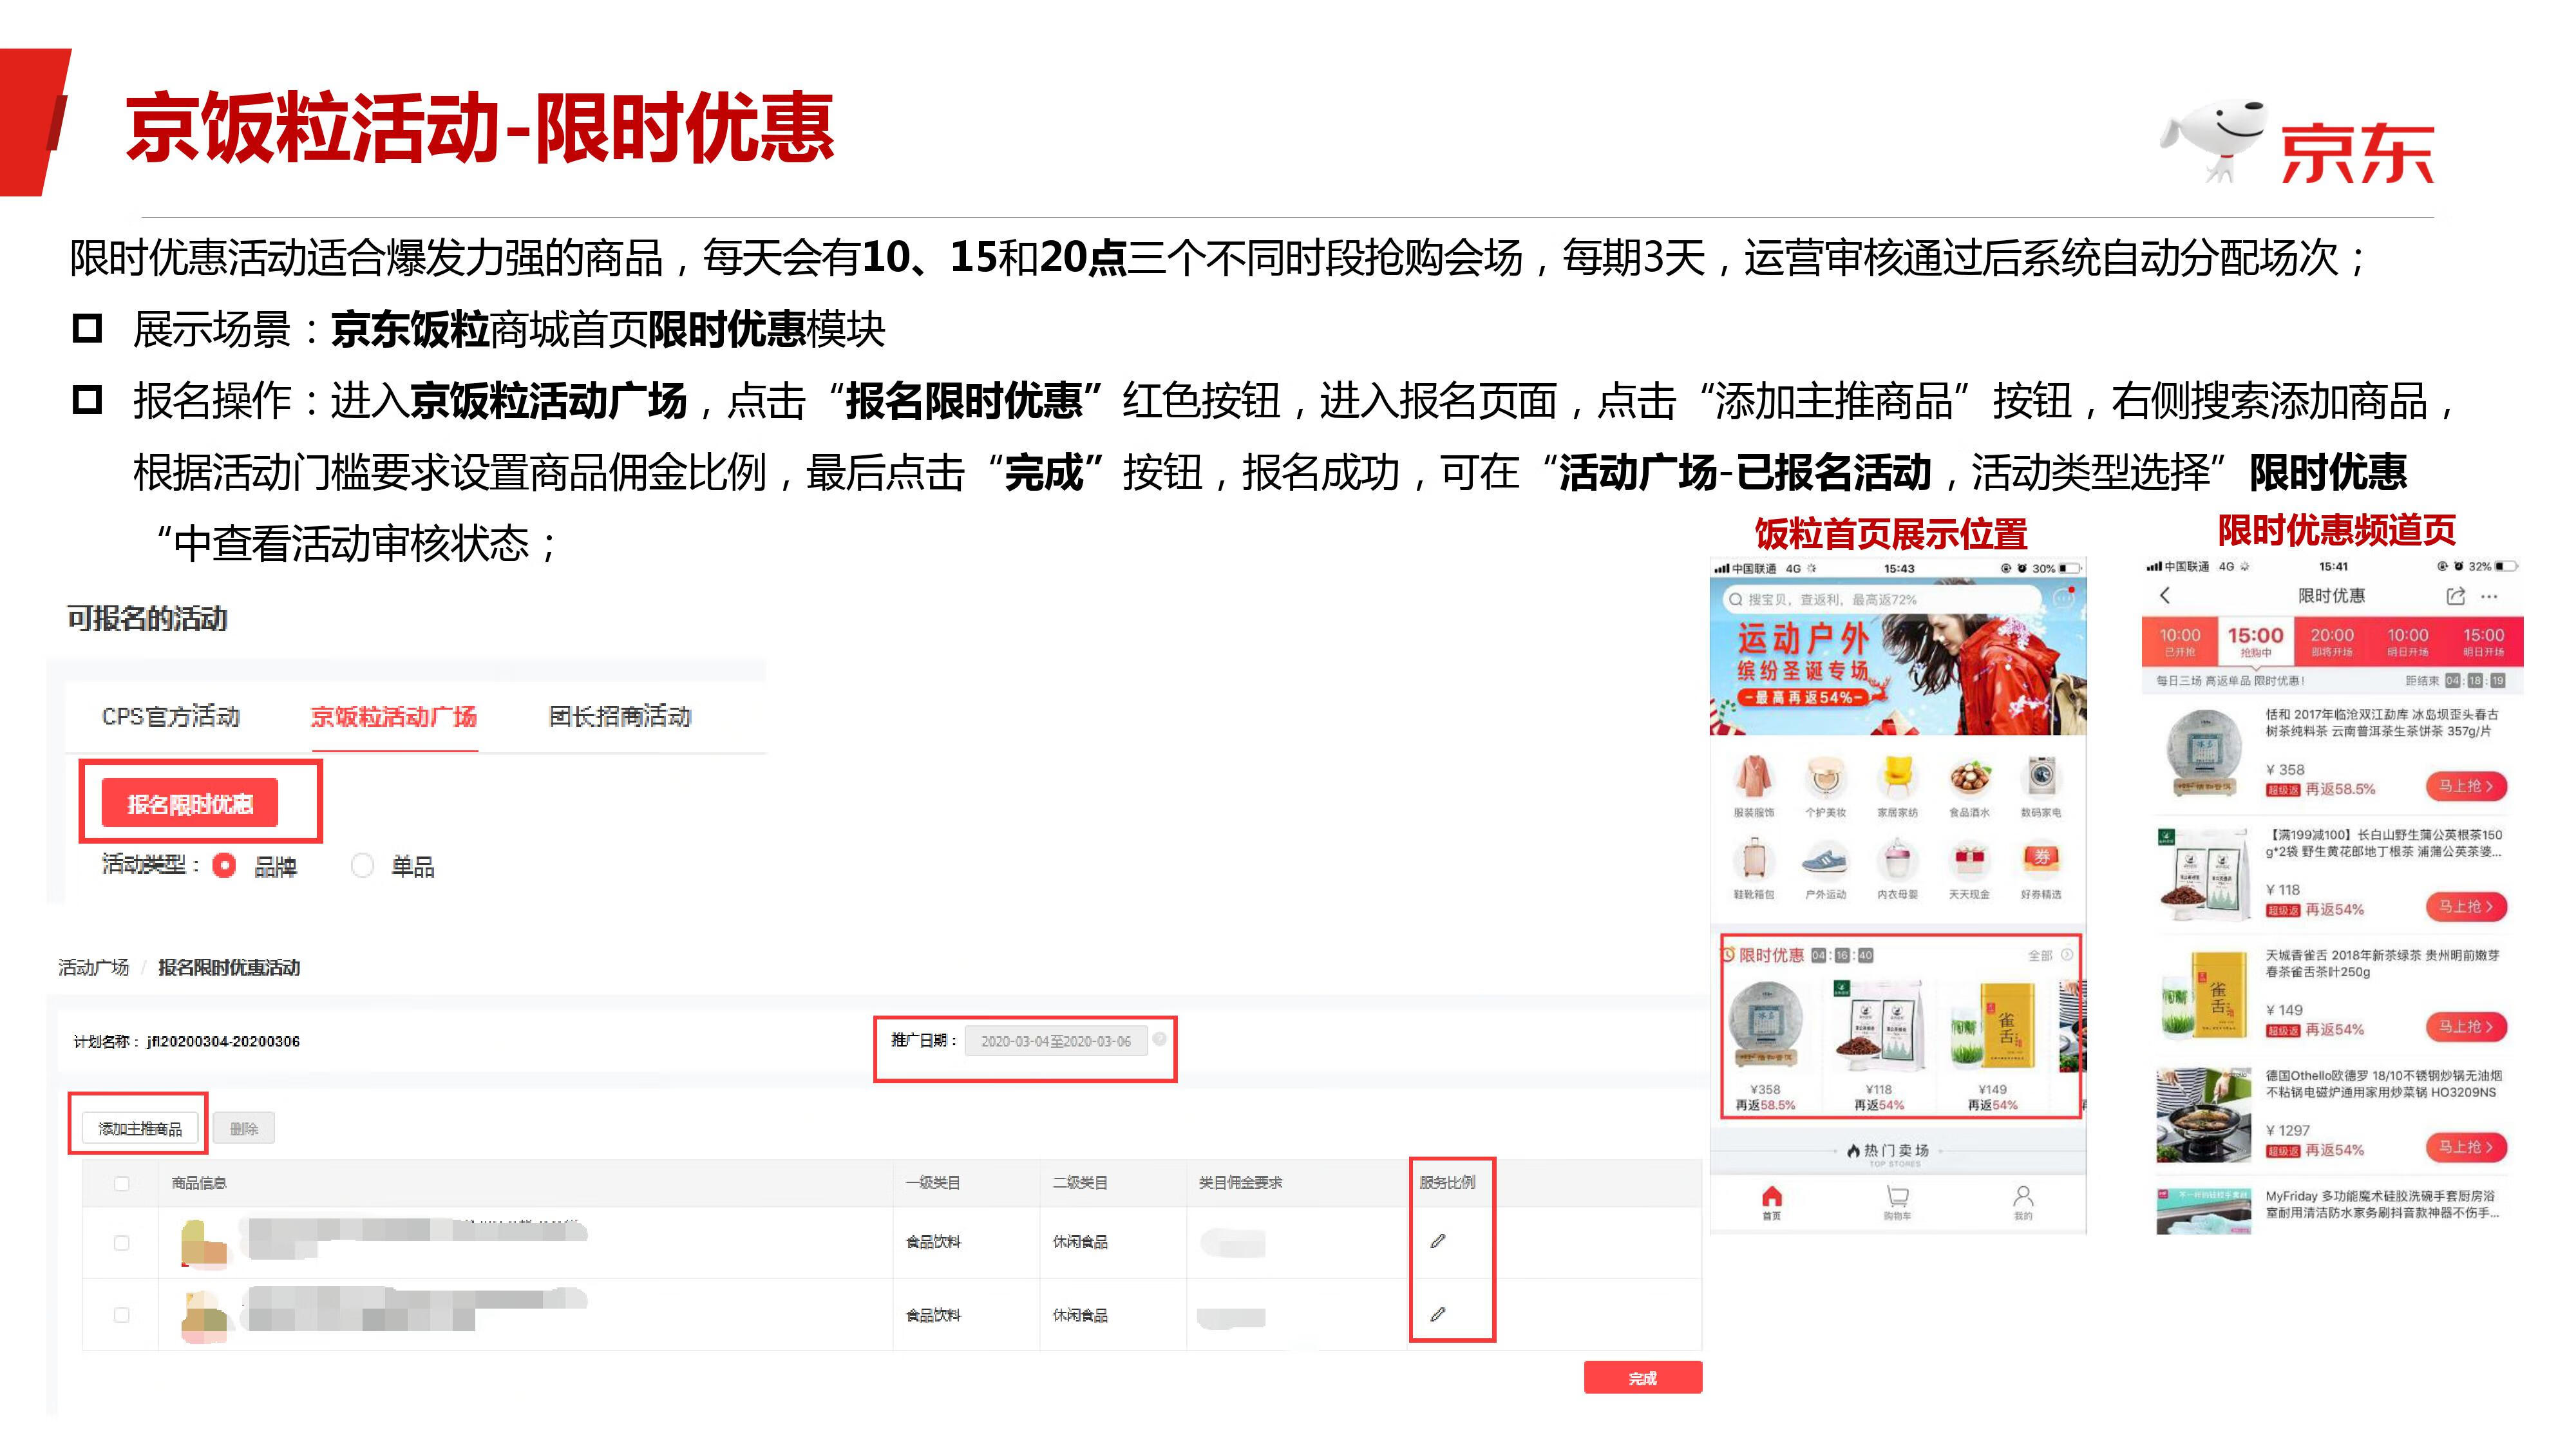
Task: Tap the back arrow in 限时优惠 page
Action: (2165, 595)
